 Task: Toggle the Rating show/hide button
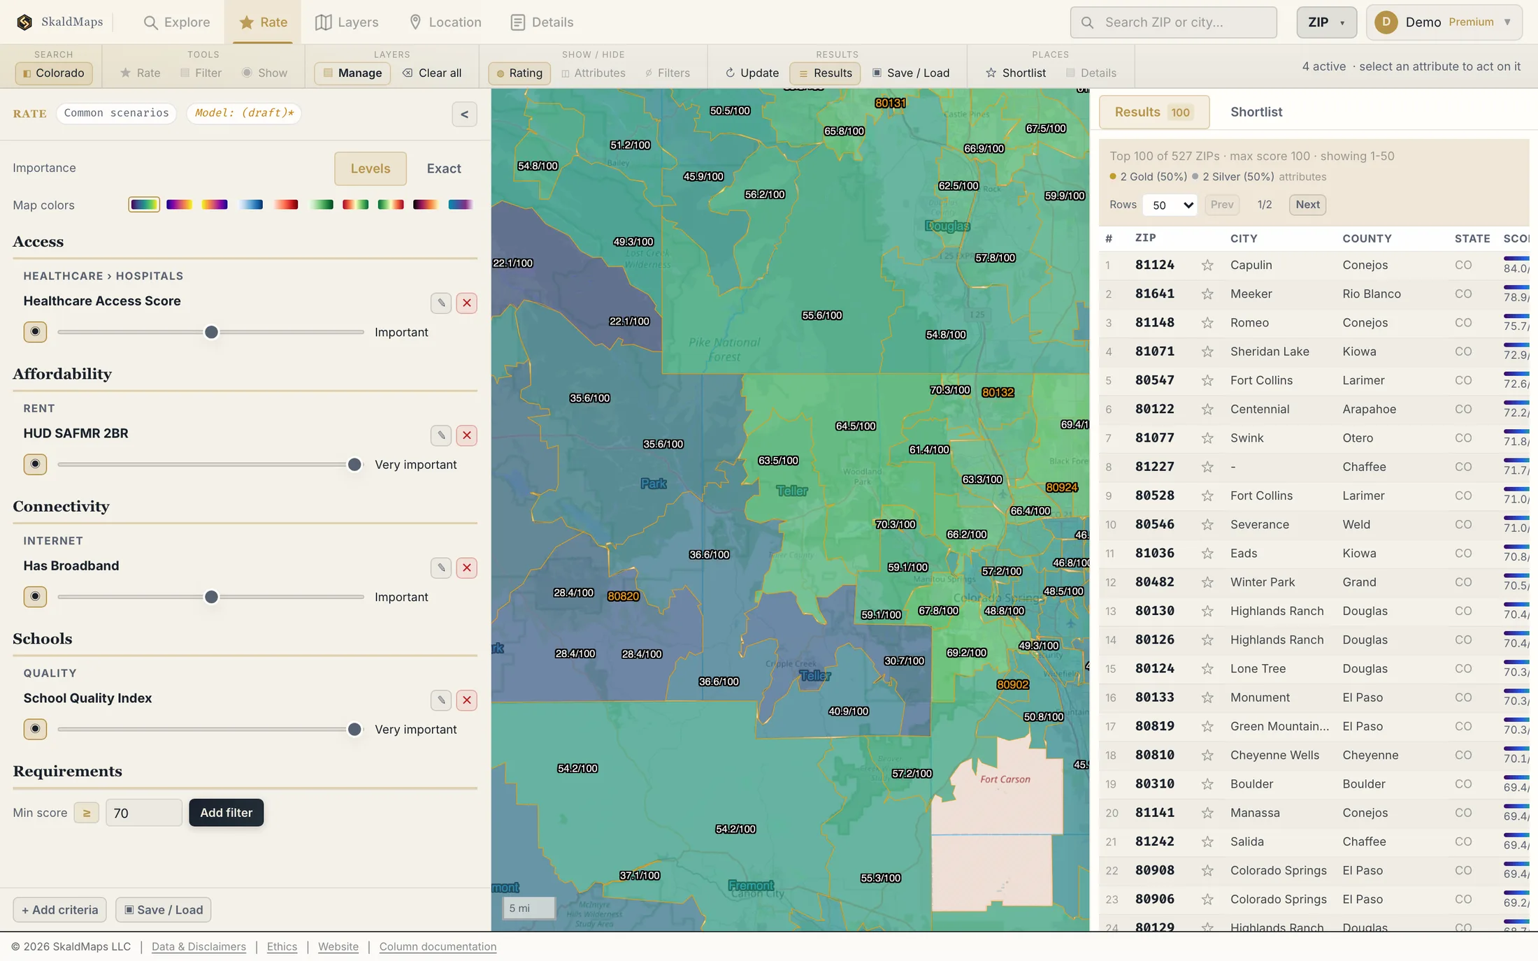click(x=519, y=73)
